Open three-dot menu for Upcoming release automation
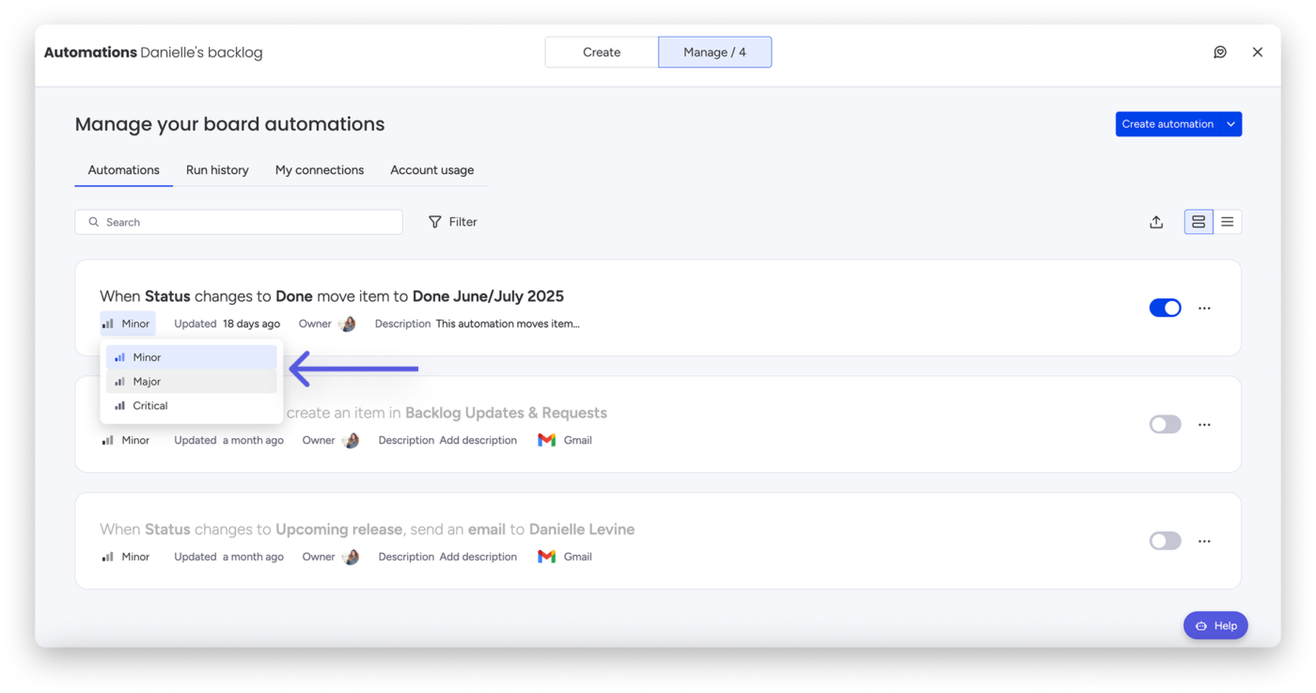This screenshot has height=693, width=1316. [x=1204, y=542]
